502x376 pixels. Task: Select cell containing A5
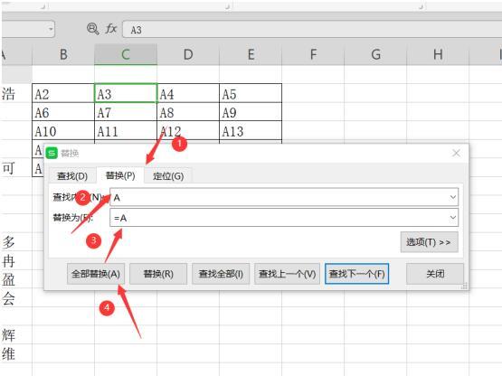(x=251, y=93)
